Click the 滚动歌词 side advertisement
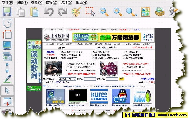 pos(34,62)
